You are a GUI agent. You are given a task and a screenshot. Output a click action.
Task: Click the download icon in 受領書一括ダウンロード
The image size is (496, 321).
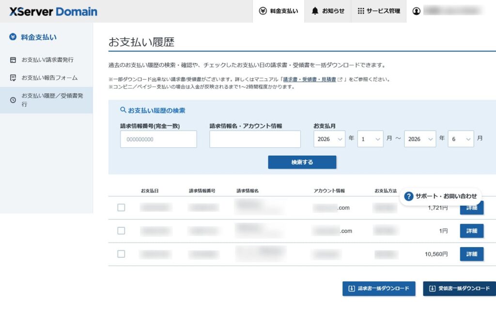pos(433,289)
